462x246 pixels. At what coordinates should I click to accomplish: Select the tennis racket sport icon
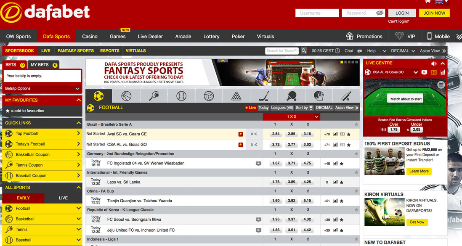pyautogui.click(x=154, y=96)
